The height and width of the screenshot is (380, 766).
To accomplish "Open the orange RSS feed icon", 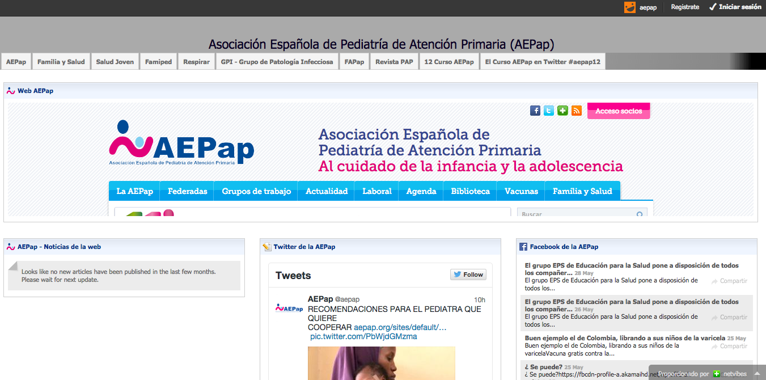I will click(576, 111).
